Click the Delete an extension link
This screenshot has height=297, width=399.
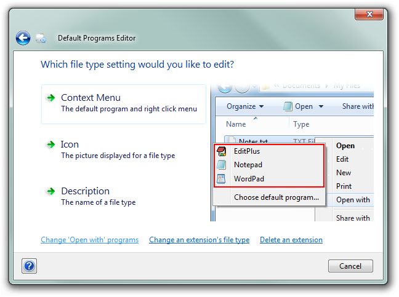291,240
